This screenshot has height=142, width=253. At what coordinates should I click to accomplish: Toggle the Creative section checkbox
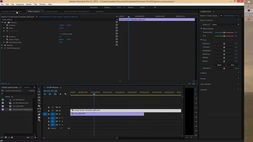238,73
